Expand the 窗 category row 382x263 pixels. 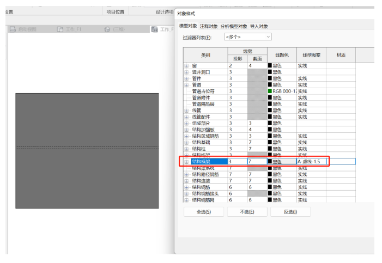[x=186, y=66]
